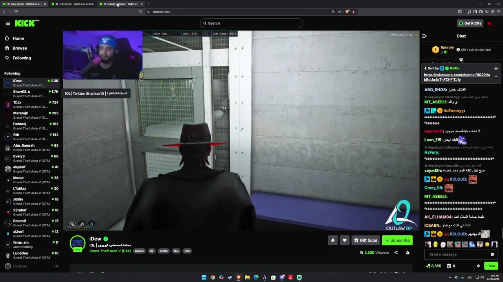
Task: Click the address bar kick.com/idew
Action: (161, 12)
